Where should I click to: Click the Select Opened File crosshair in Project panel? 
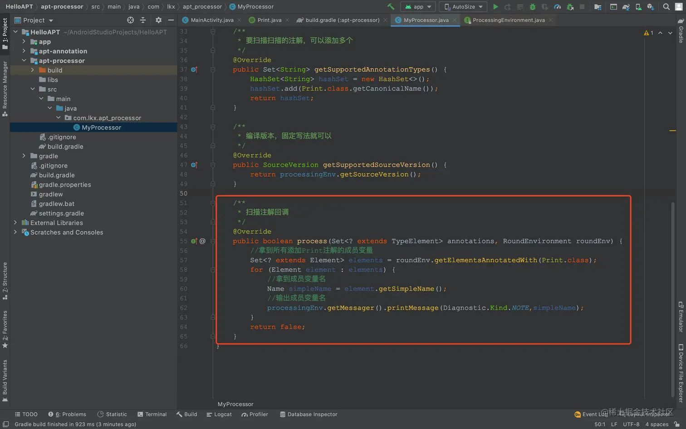(x=130, y=20)
